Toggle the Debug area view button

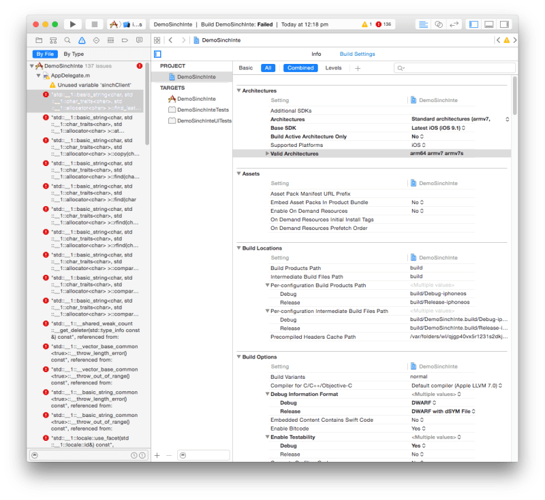click(x=488, y=24)
